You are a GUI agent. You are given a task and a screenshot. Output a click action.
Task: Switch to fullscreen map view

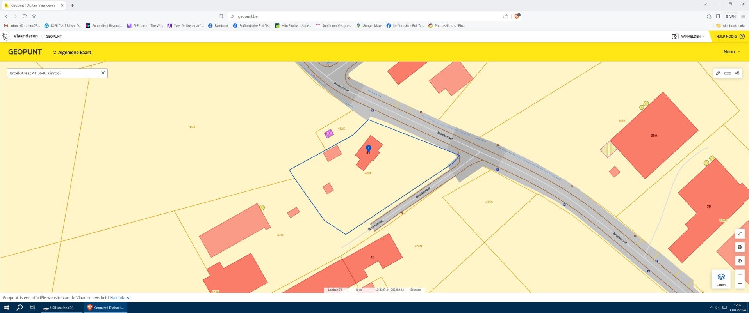point(740,233)
